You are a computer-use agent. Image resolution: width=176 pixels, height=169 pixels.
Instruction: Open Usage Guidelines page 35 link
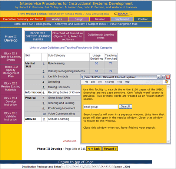pyautogui.click(x=97, y=63)
